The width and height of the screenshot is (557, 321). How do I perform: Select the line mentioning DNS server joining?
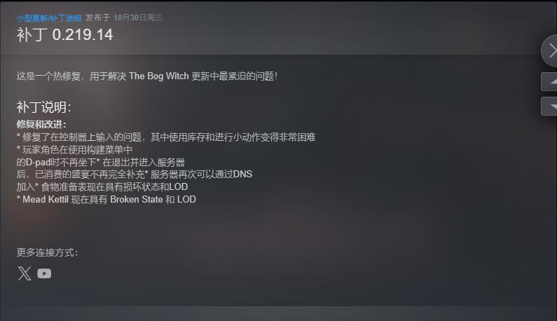[135, 175]
